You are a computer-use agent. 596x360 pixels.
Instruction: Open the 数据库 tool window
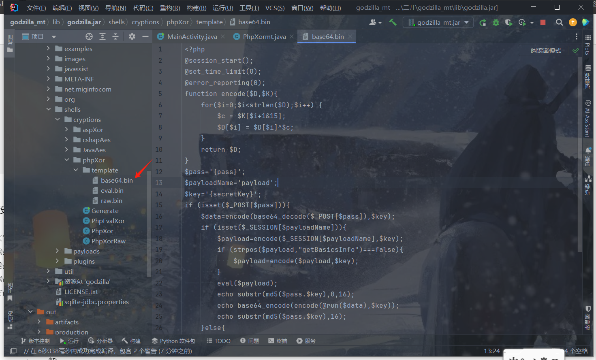click(x=587, y=76)
